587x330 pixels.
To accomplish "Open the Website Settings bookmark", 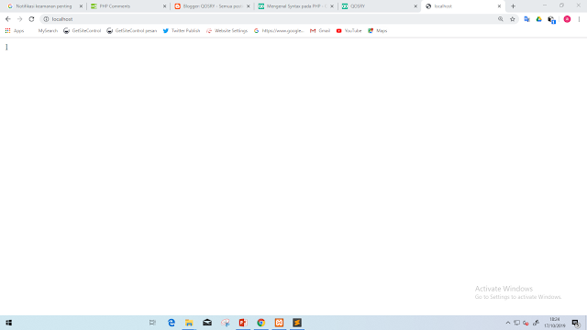I will (x=227, y=30).
